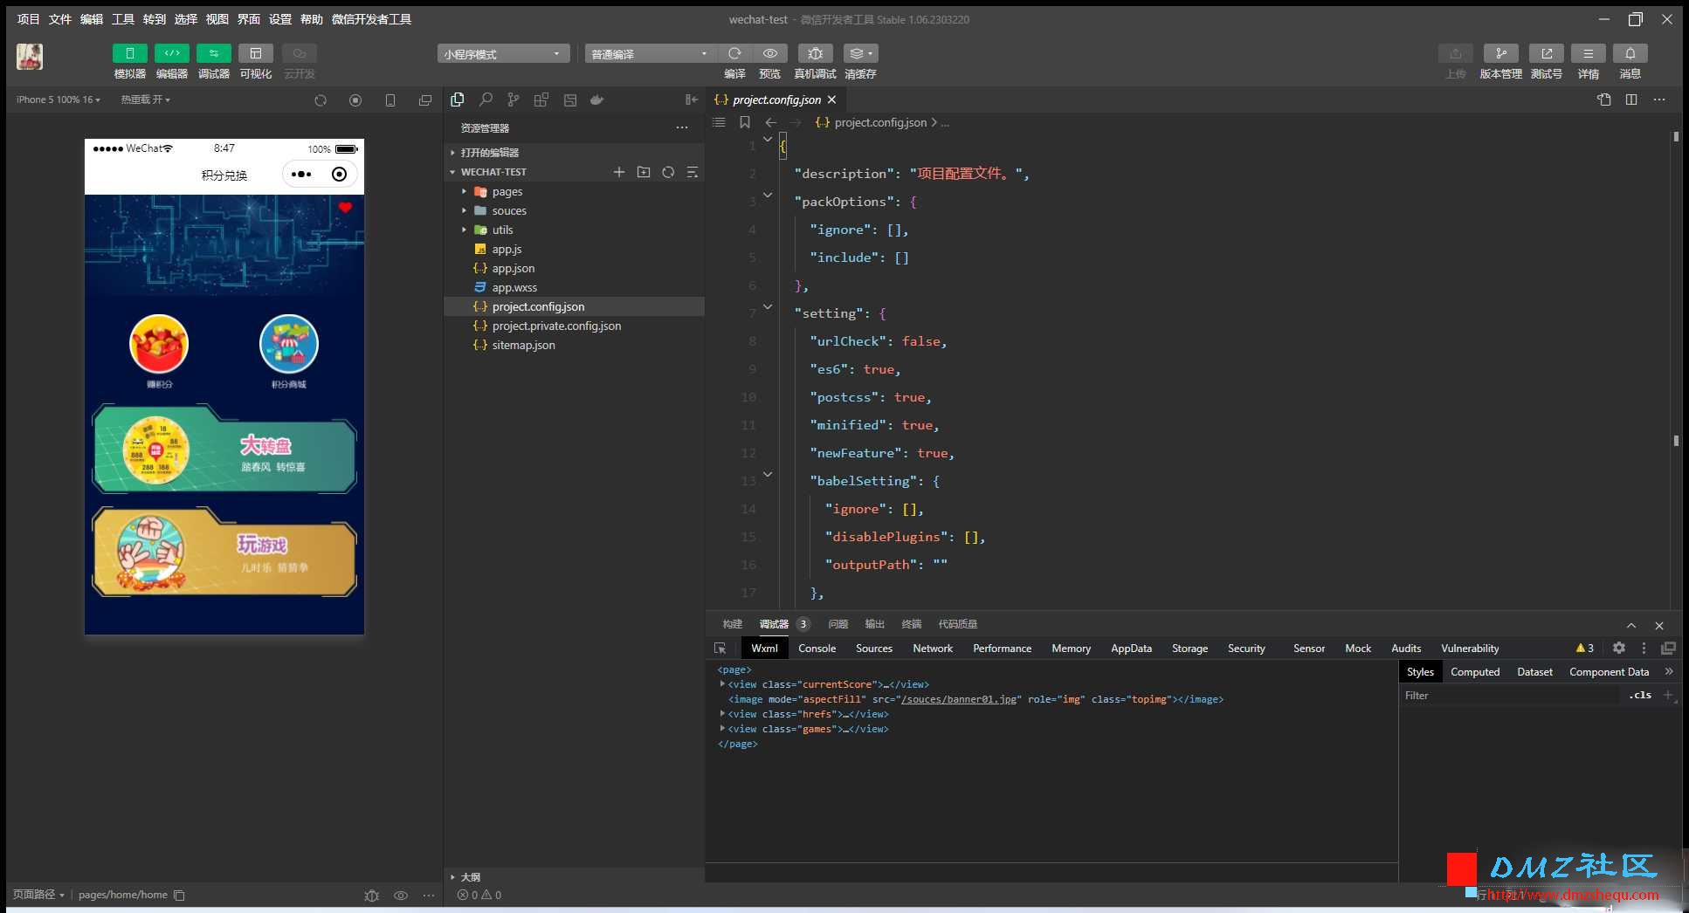1689x913 pixels.
Task: Open the messages (消息) bell icon
Action: (1630, 53)
